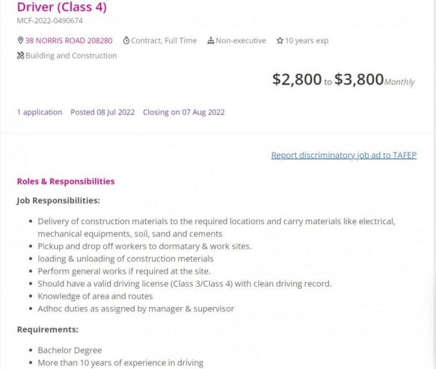Viewport: 436px width, 369px height.
Task: Open the 38 NORRIS ROAD 208280 address link
Action: [69, 41]
